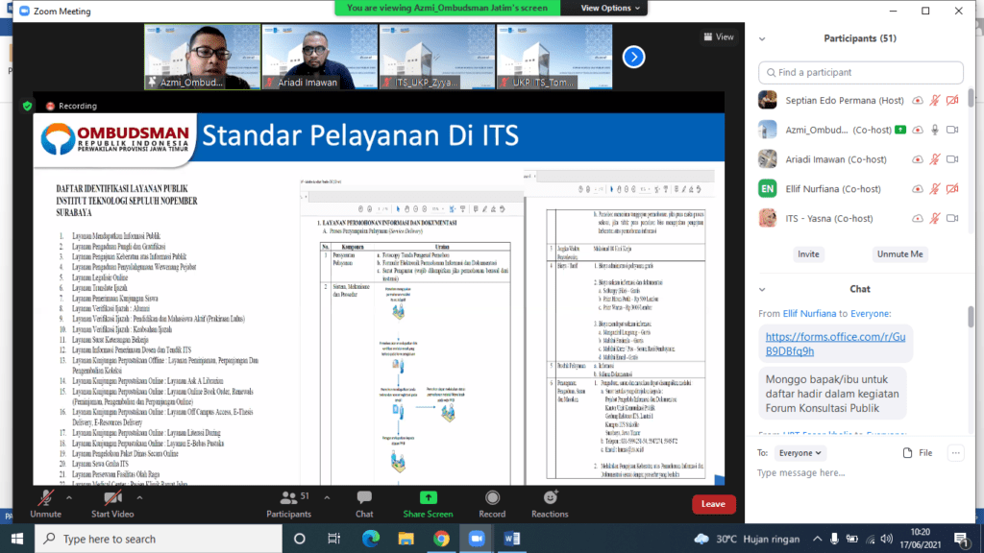Image resolution: width=984 pixels, height=553 pixels.
Task: Start Video from the Zoom toolbar
Action: click(113, 504)
